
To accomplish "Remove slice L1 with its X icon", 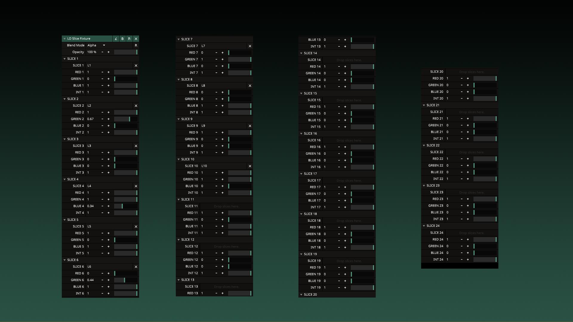I will [x=136, y=66].
